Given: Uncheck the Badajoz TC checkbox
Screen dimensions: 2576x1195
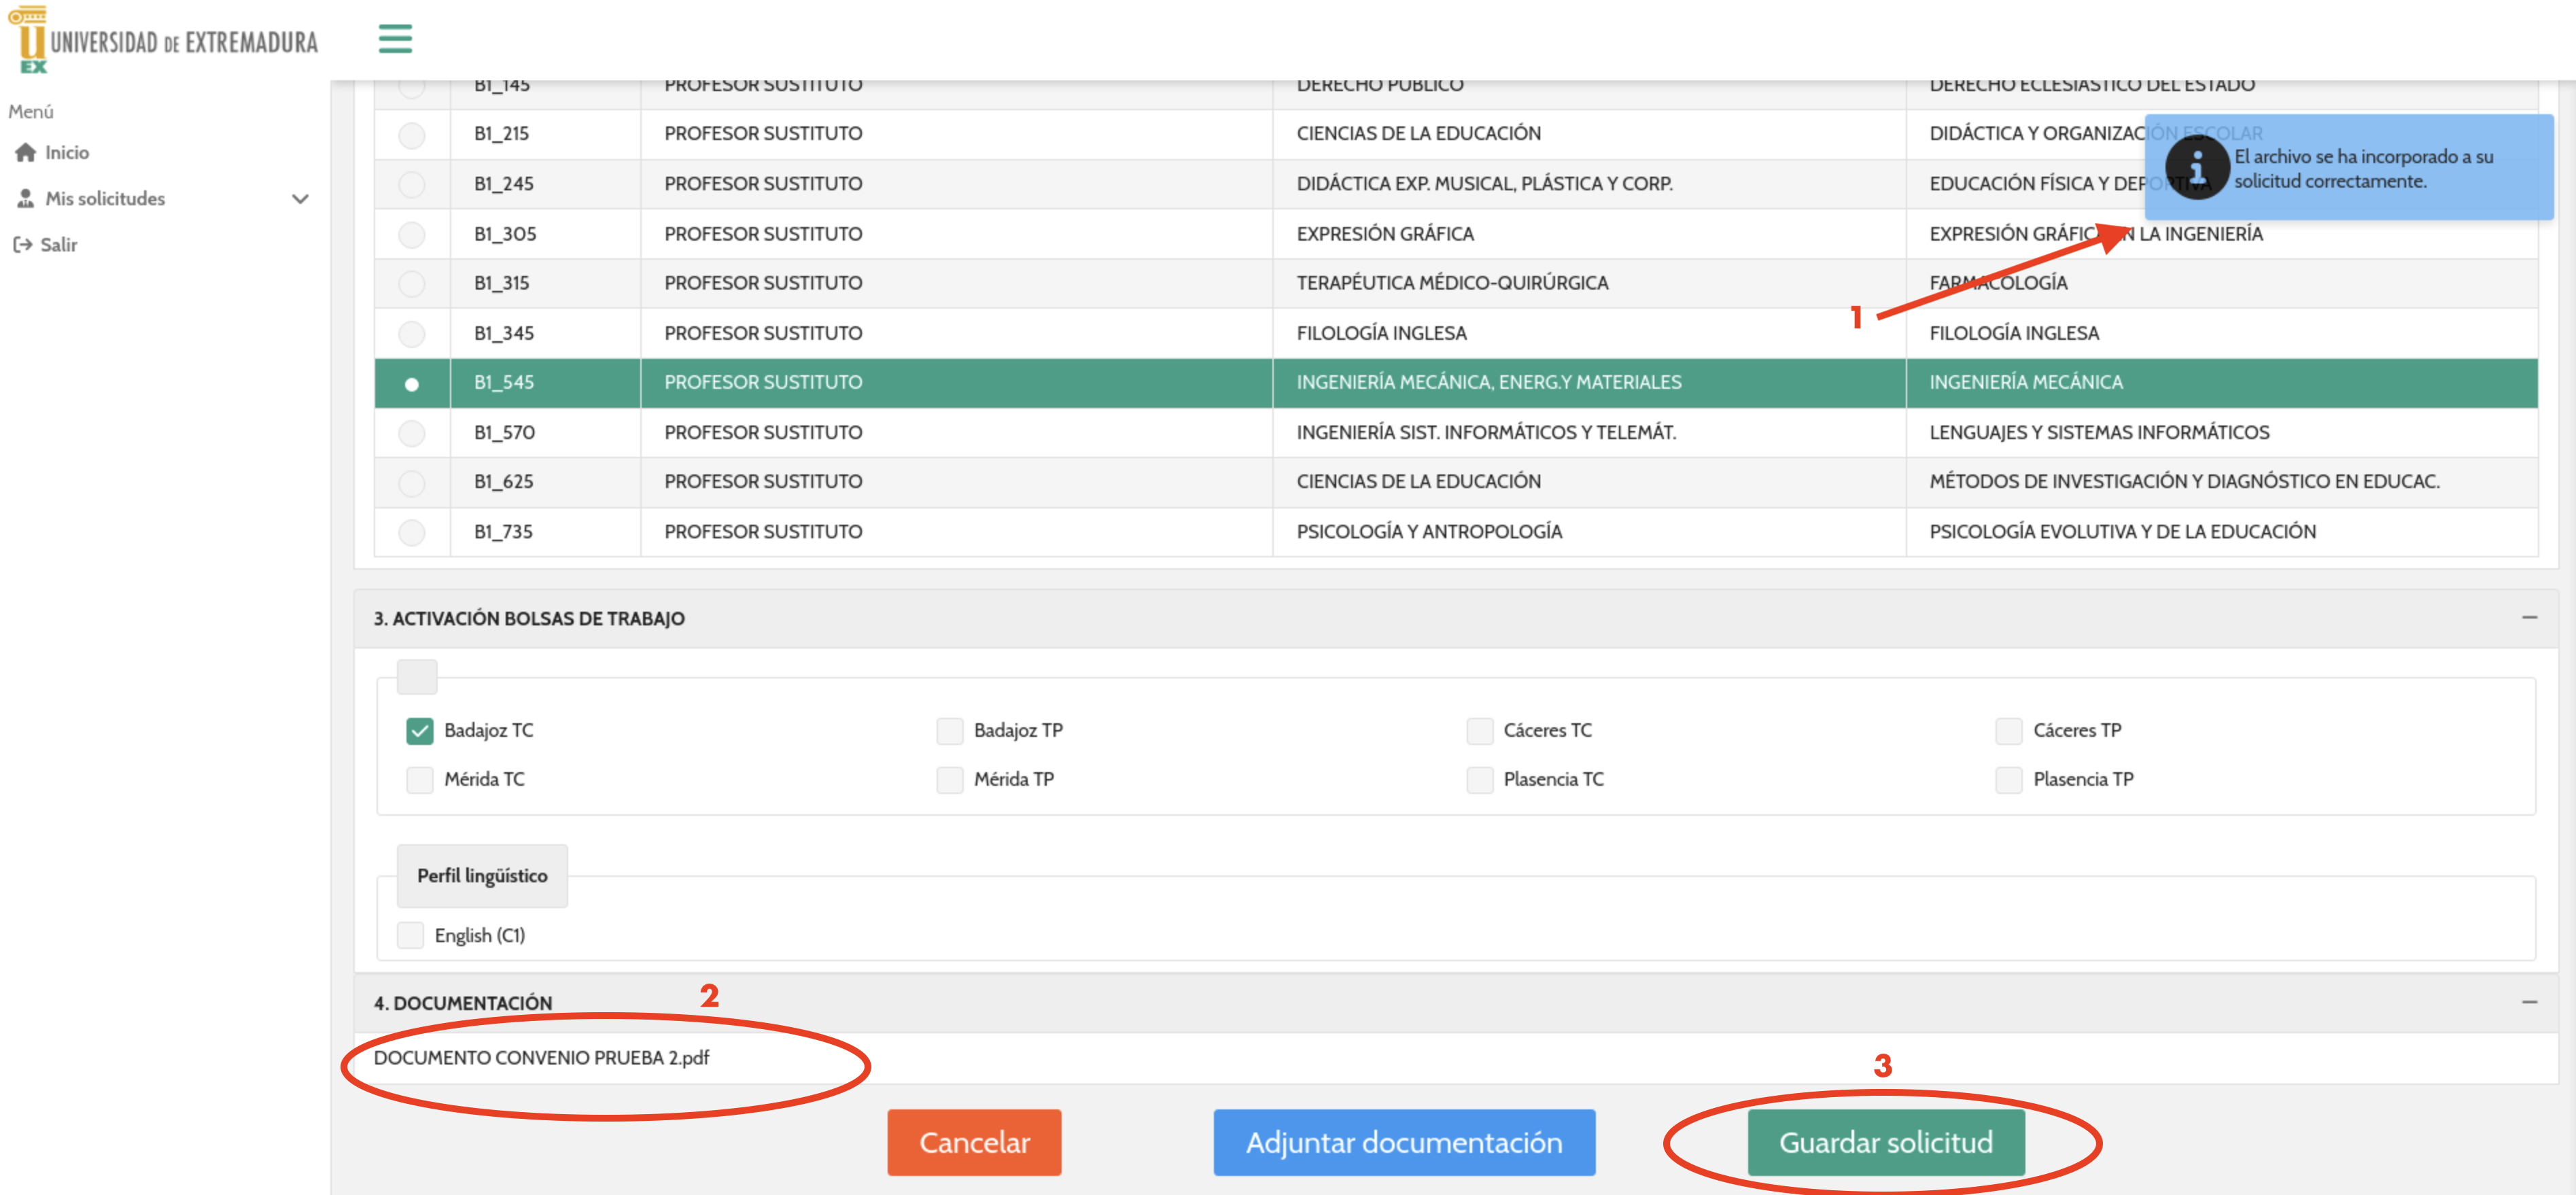Looking at the screenshot, I should pyautogui.click(x=419, y=731).
